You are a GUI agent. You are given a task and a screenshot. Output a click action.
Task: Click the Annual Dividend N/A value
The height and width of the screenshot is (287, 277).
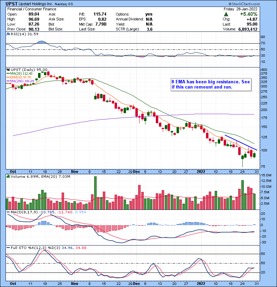[x=149, y=19]
